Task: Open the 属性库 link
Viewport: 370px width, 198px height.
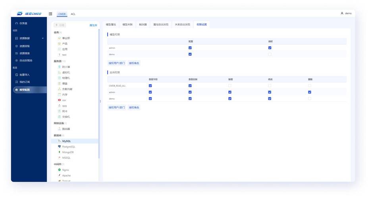Action: 93,25
